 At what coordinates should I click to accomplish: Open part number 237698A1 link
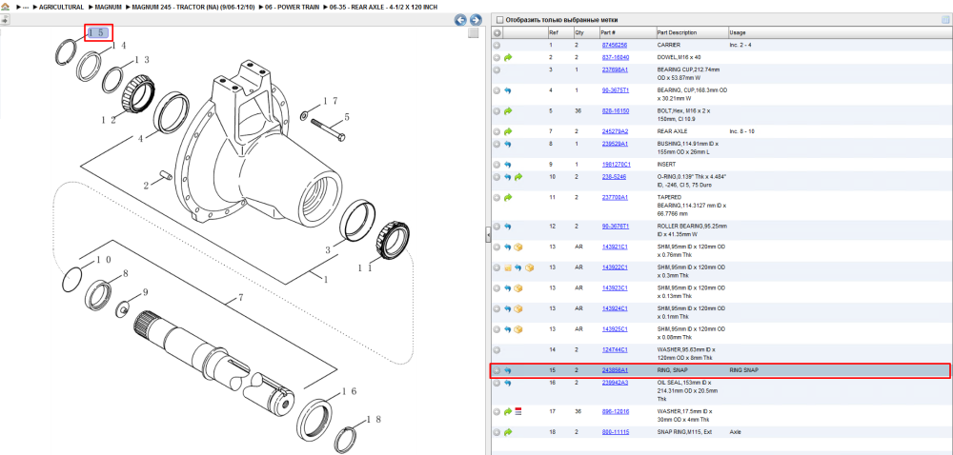pyautogui.click(x=615, y=69)
